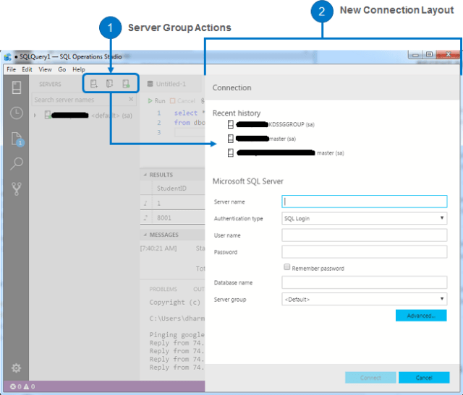463x395 pixels.
Task: Open the Servers view in activity bar
Action: 16,87
